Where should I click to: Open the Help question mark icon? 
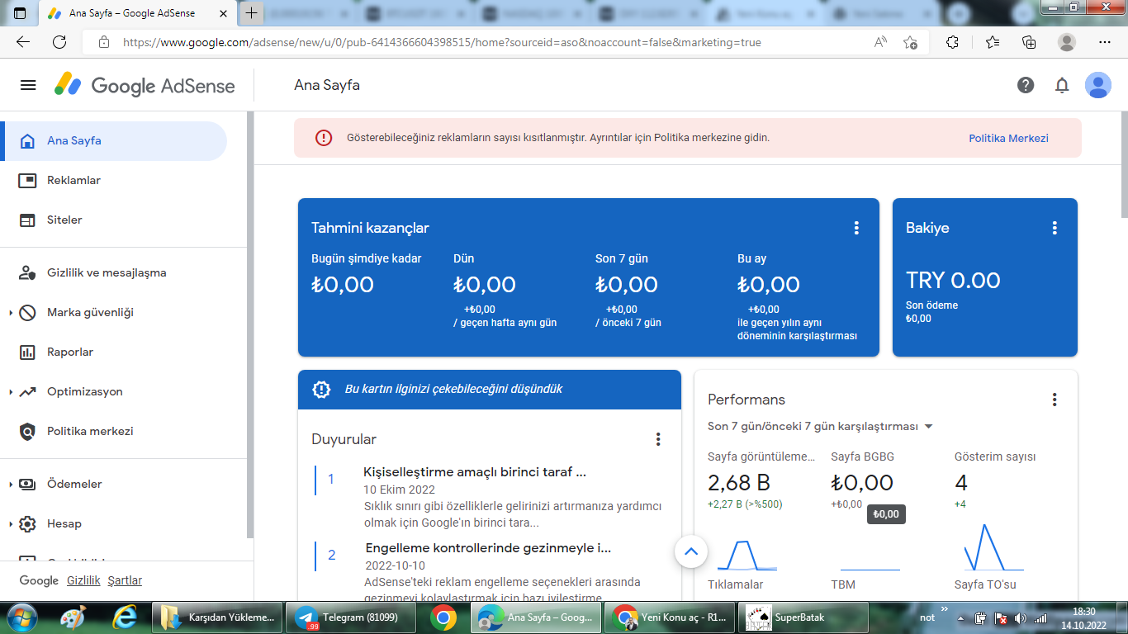click(x=1026, y=85)
